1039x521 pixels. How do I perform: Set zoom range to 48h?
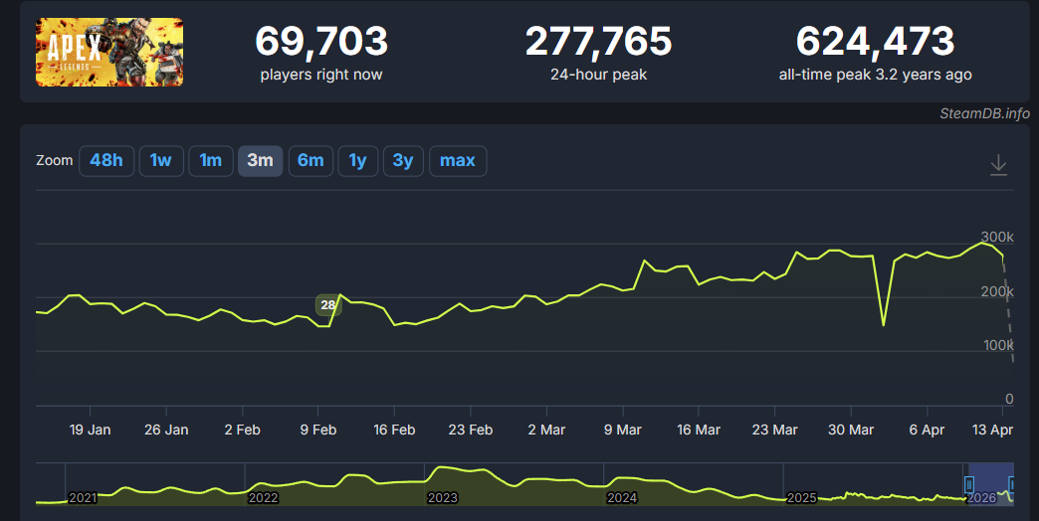106,161
